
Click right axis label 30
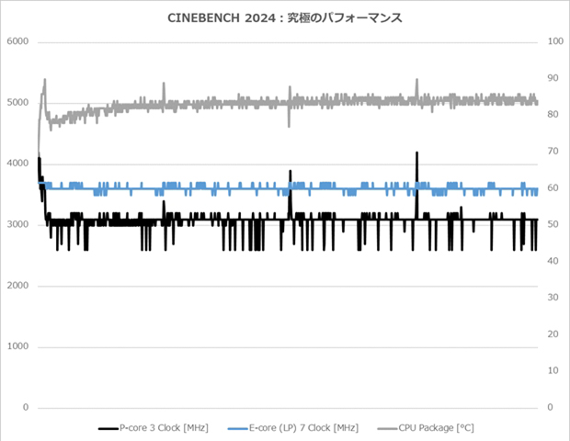(553, 298)
